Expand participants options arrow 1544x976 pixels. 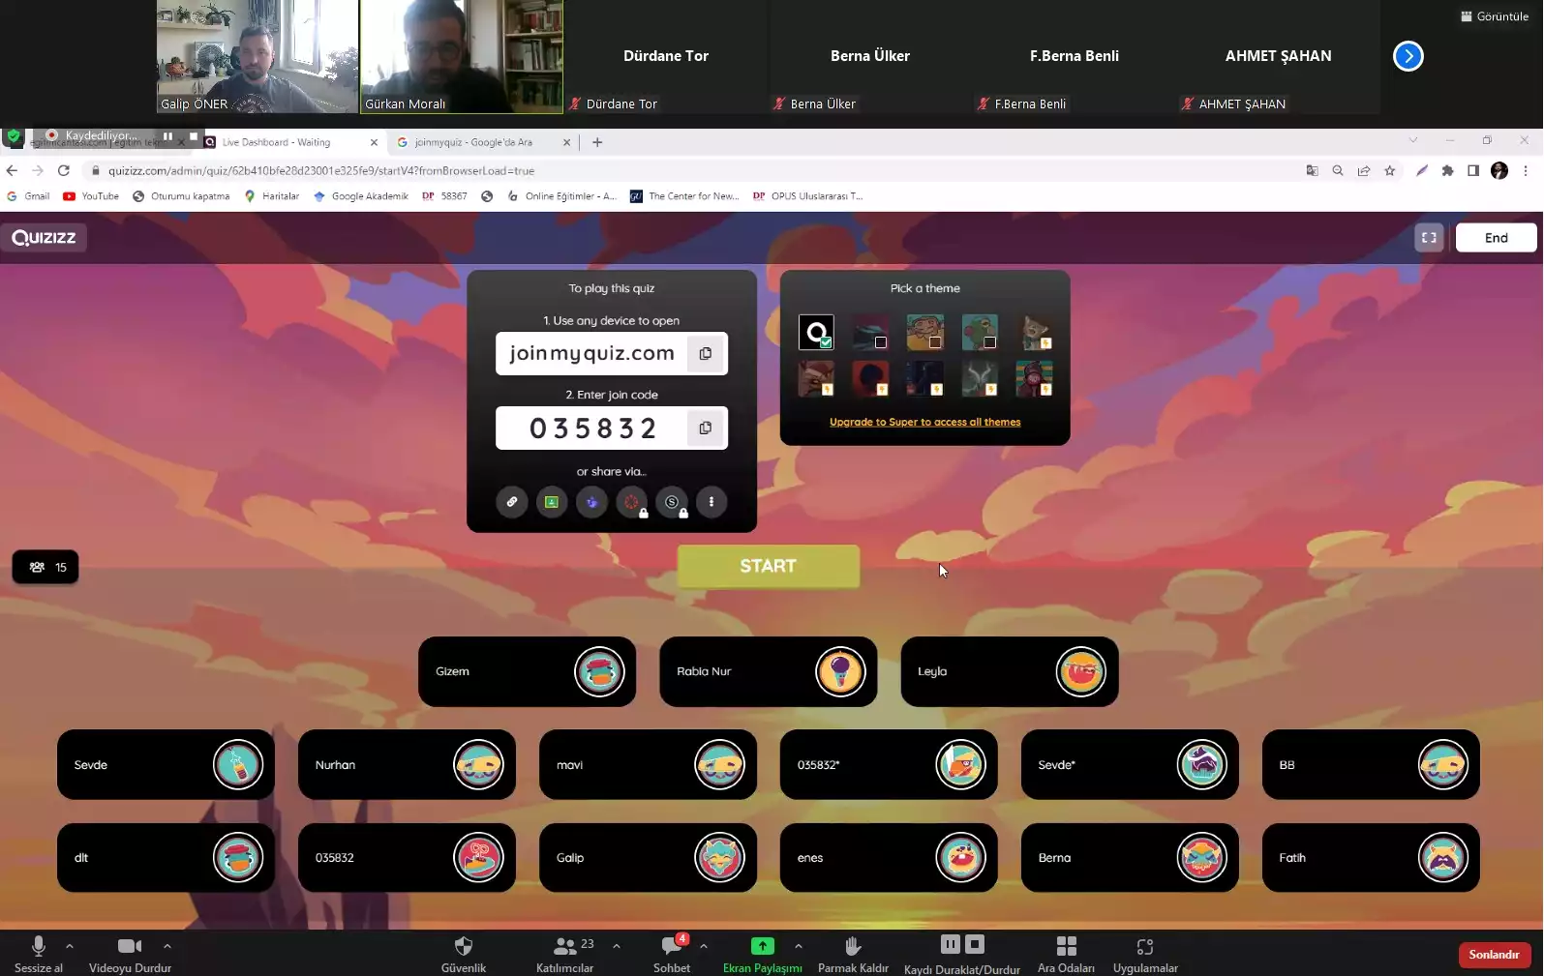point(617,946)
